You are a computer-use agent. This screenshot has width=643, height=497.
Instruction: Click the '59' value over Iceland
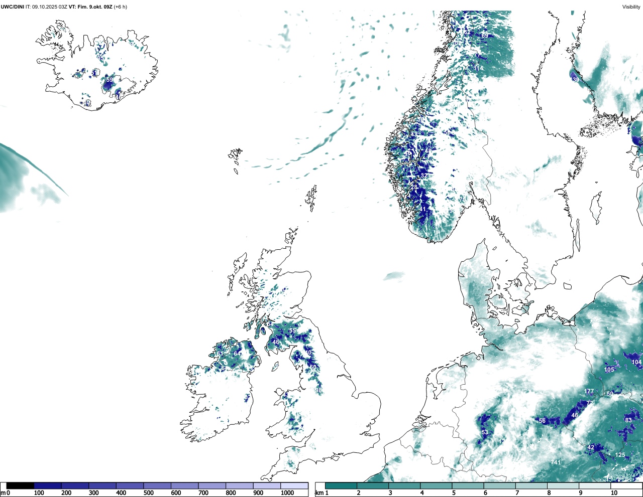[x=110, y=80]
